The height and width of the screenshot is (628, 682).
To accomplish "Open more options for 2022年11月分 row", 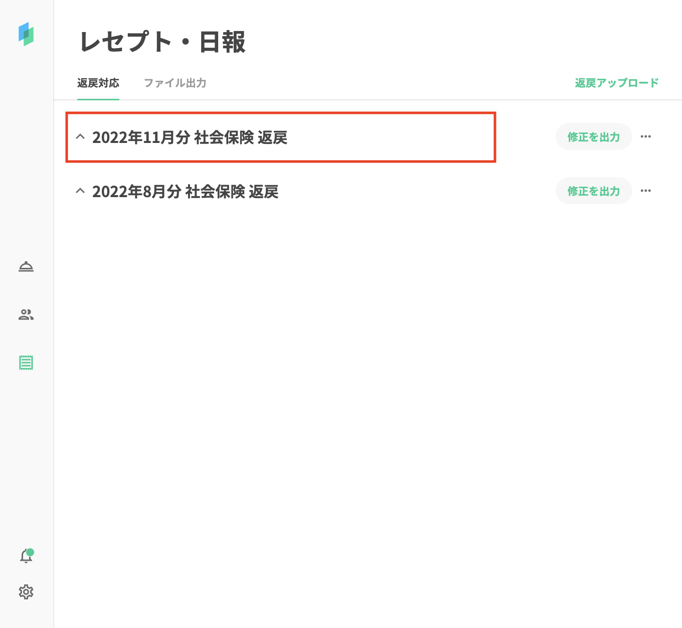I will tap(645, 136).
